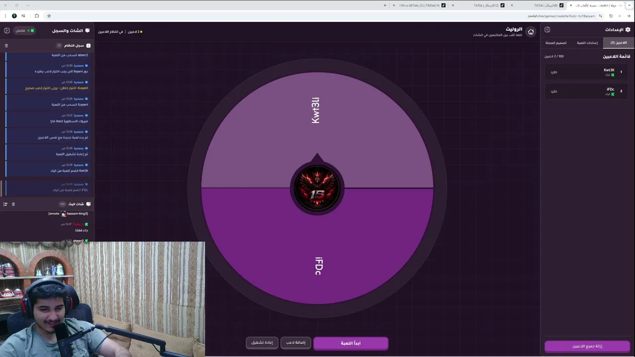The height and width of the screenshot is (357, 635).
Task: Clear the stream chat trash icon
Action: coord(13,204)
